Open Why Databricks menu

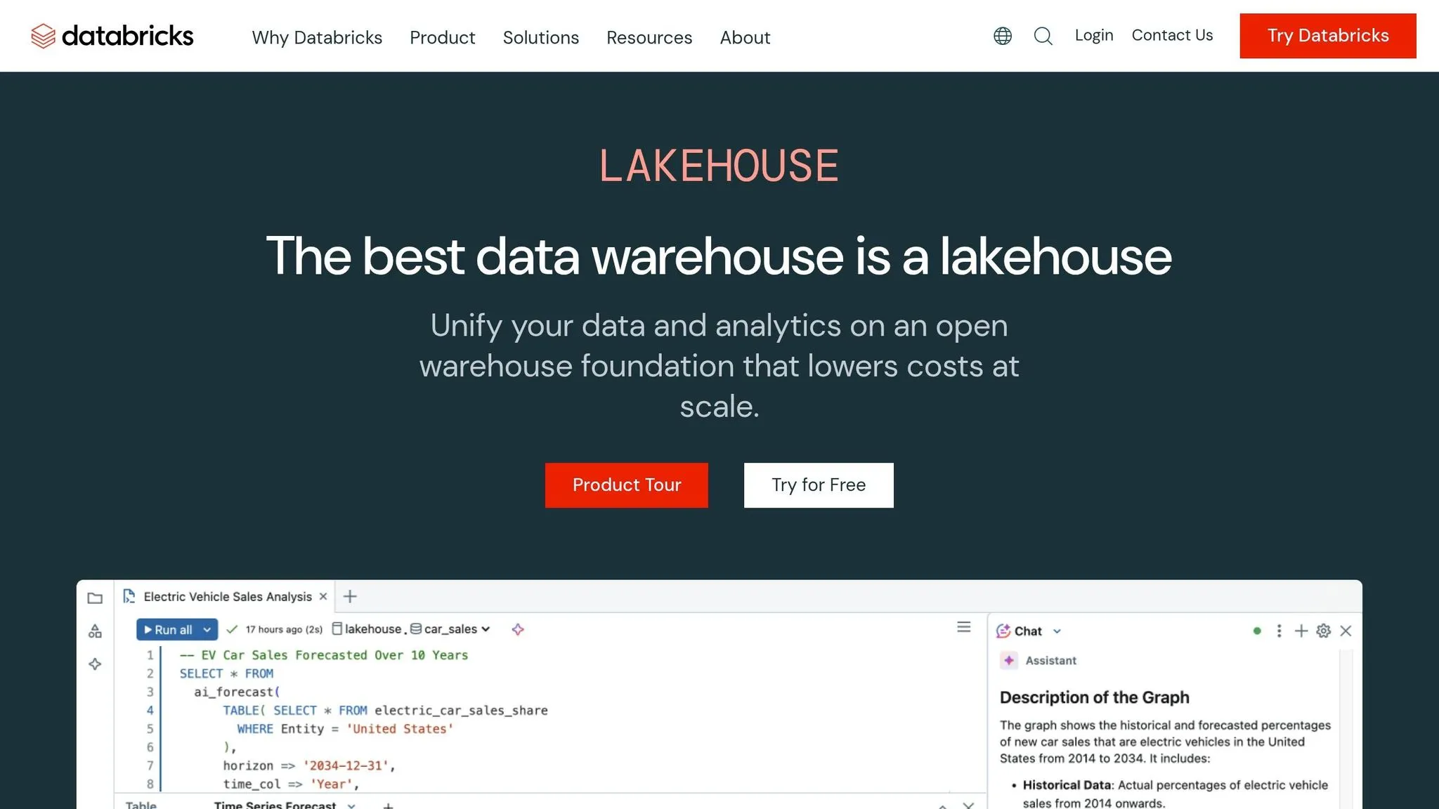click(x=317, y=37)
